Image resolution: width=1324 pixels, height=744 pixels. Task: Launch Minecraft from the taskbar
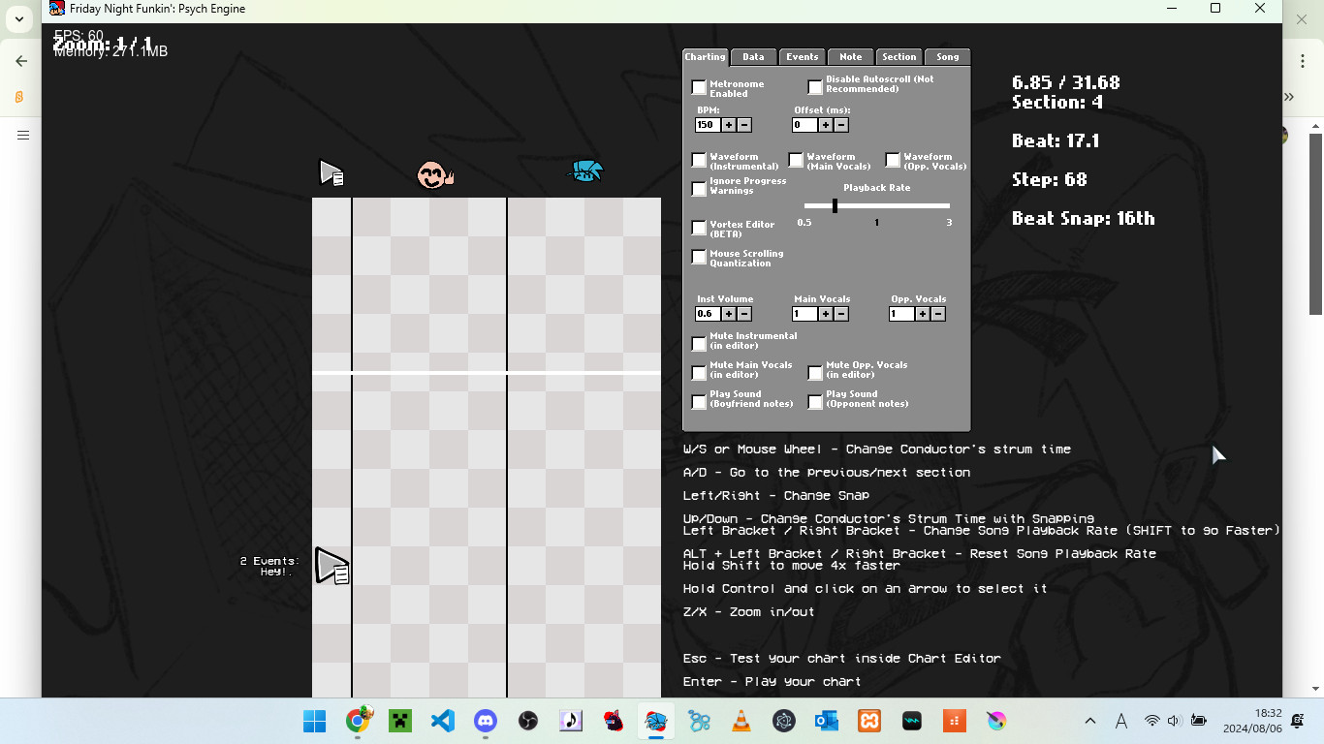point(400,721)
